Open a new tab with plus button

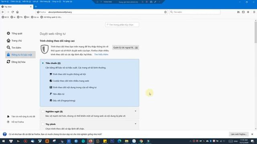[36, 7]
